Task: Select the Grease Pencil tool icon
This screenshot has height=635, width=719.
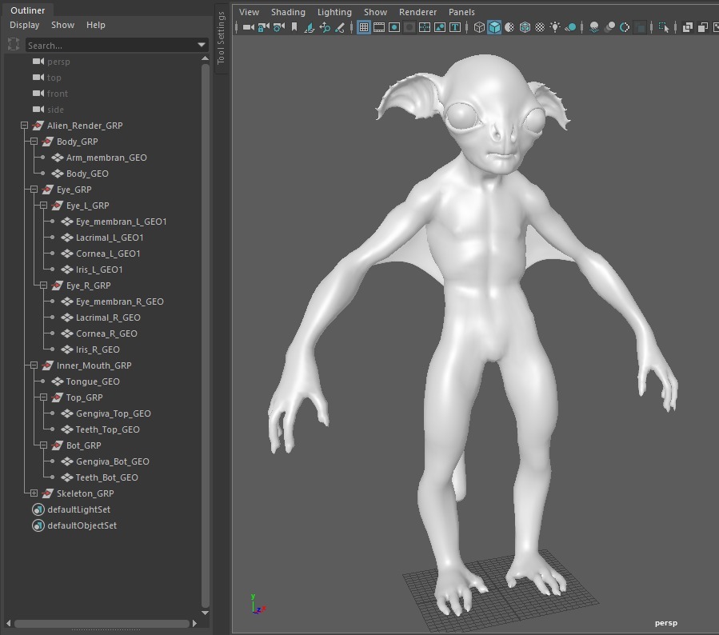Action: point(340,27)
